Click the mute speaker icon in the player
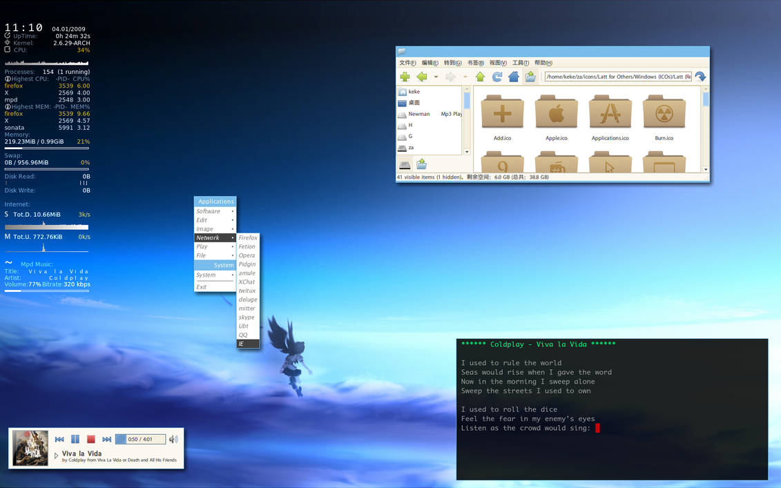The height and width of the screenshot is (488, 781). point(173,440)
